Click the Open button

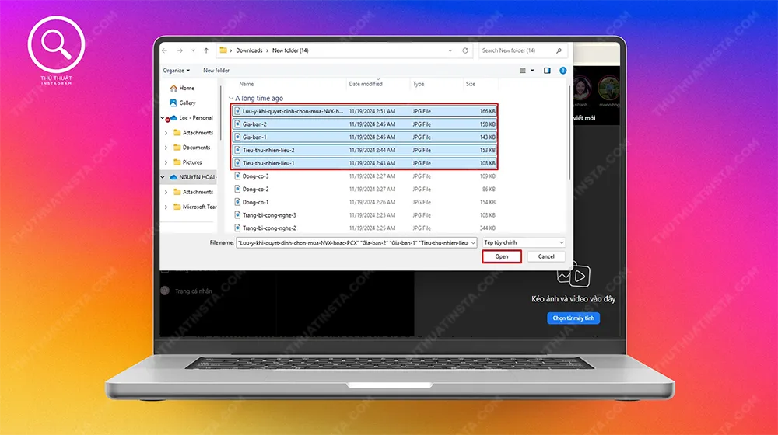click(502, 256)
